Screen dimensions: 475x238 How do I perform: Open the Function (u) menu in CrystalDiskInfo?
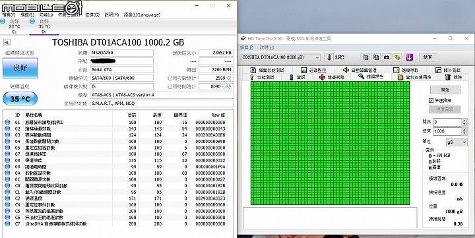46,15
